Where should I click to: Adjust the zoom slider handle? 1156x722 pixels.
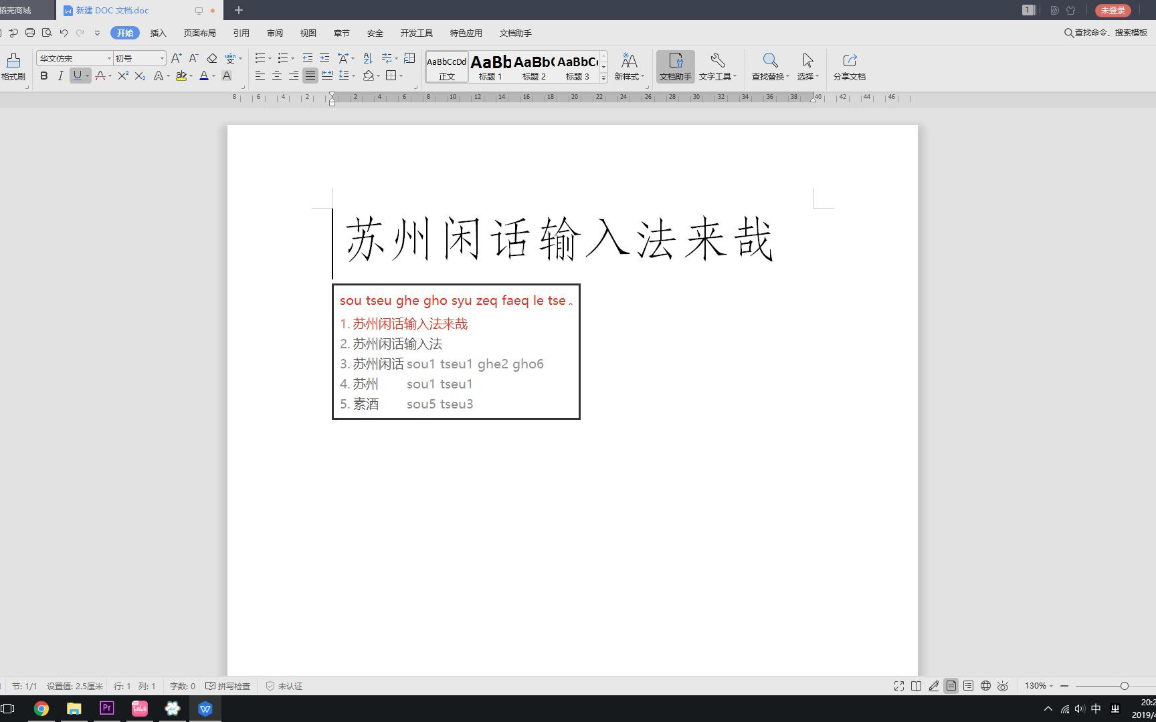click(1125, 686)
